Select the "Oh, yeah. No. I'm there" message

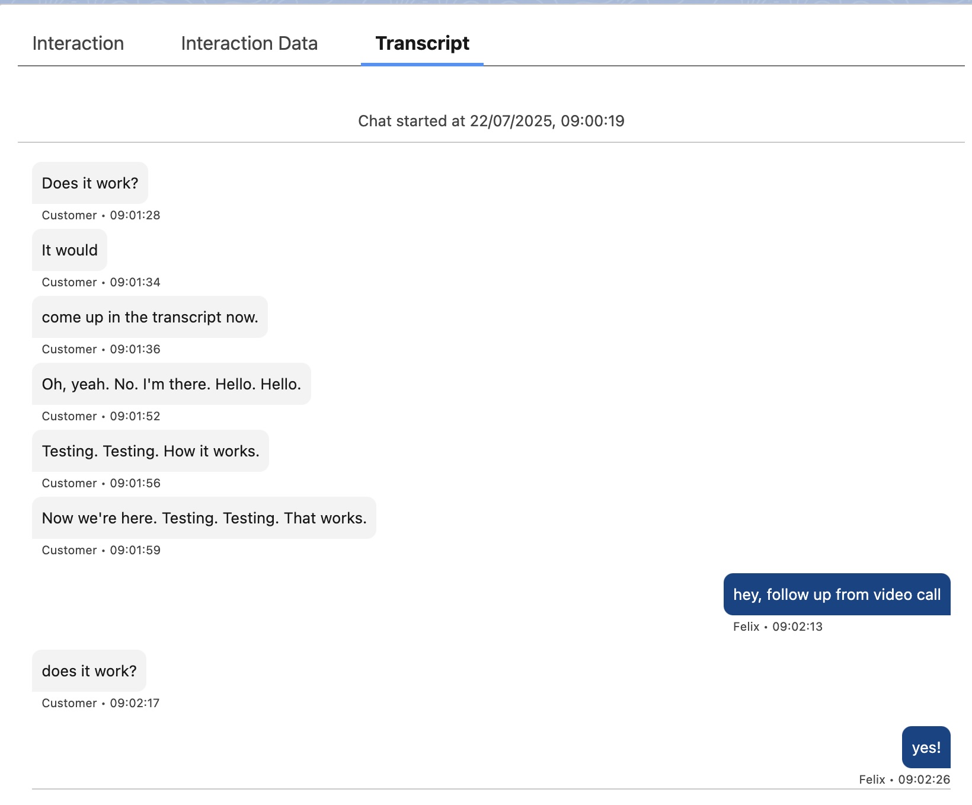click(171, 384)
